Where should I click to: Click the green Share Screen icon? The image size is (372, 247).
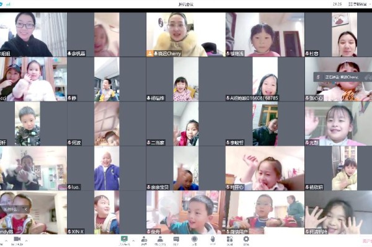coord(124,239)
